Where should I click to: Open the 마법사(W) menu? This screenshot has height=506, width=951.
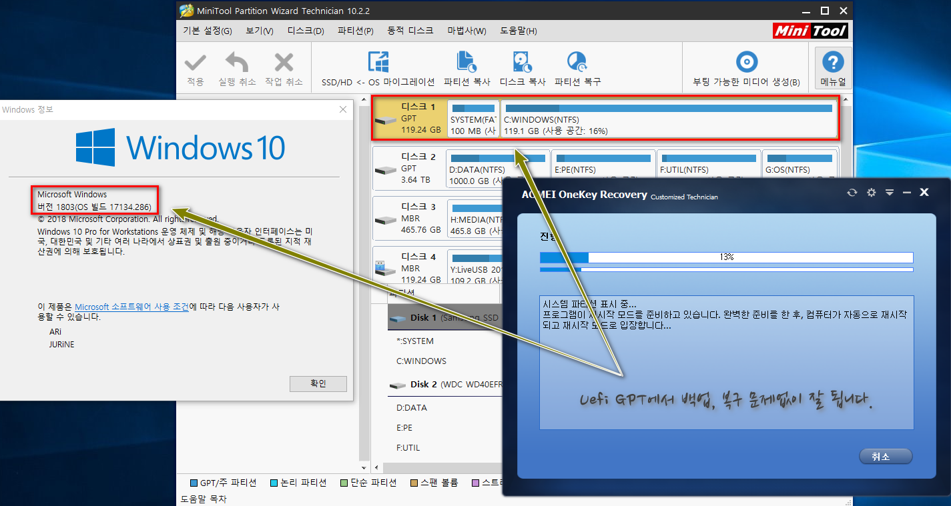tap(466, 31)
